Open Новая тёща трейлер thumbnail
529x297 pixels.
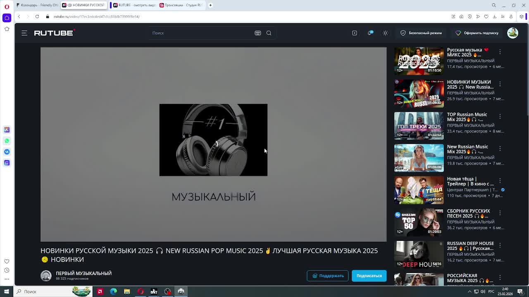click(419, 190)
